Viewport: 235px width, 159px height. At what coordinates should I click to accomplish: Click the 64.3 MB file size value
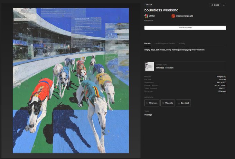tap(223, 79)
